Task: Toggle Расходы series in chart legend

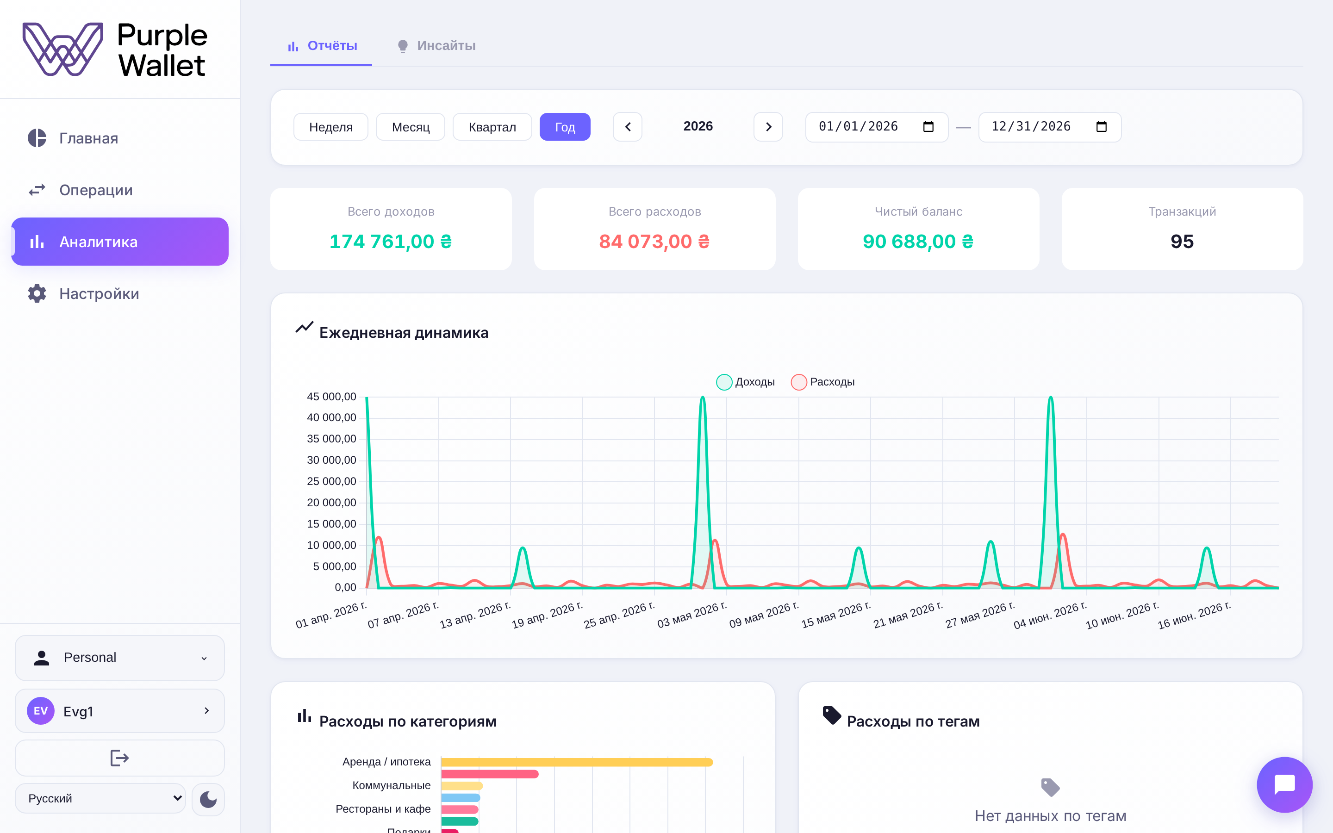Action: click(822, 382)
